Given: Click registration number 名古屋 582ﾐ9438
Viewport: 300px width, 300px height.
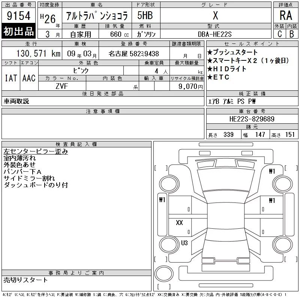Looking at the screenshot, I should point(134,54).
